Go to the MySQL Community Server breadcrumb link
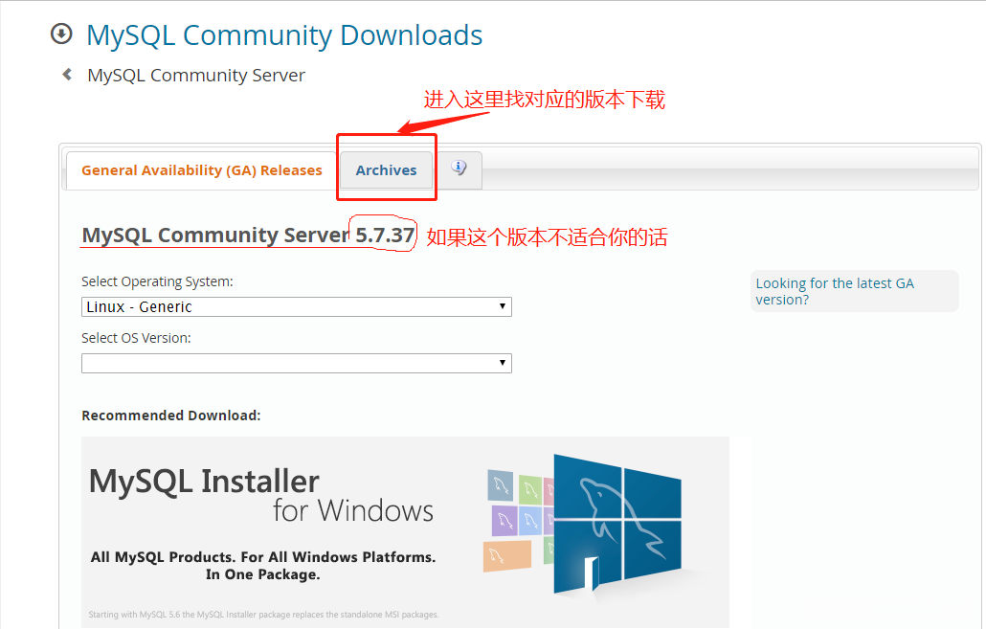 [196, 76]
